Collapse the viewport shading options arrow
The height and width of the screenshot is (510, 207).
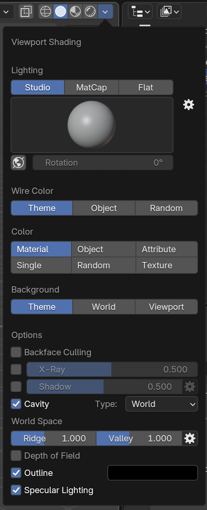(105, 12)
